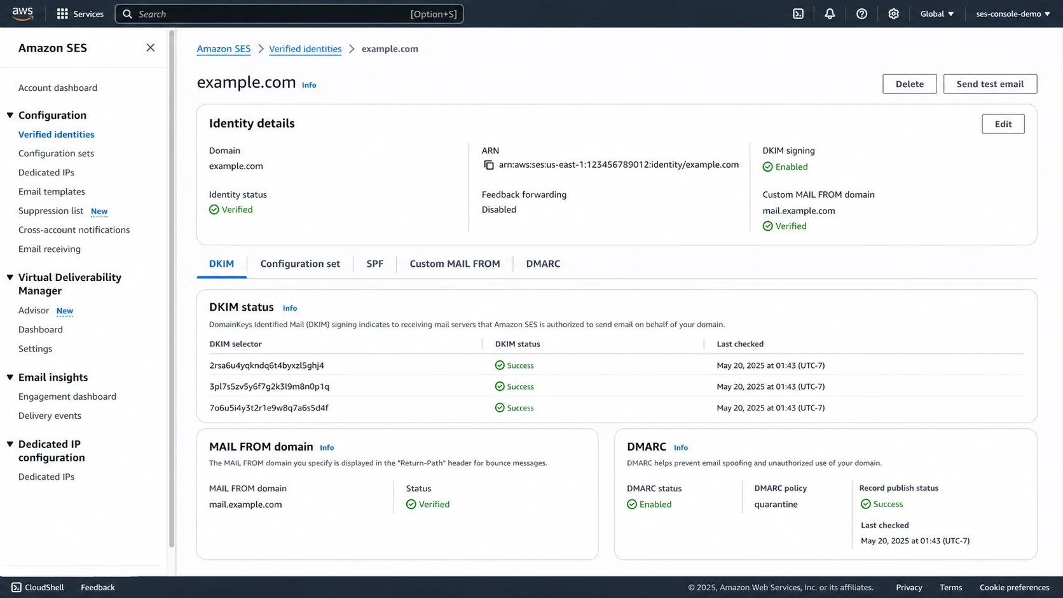The width and height of the screenshot is (1063, 598).
Task: Open Info link next to DKIM status
Action: pos(290,308)
